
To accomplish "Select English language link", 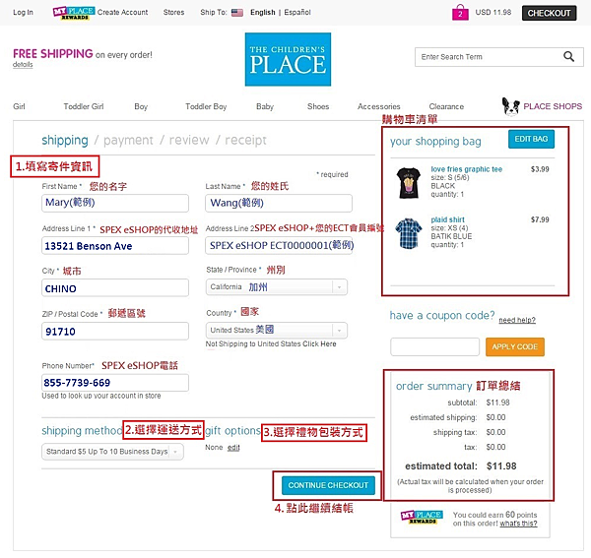I will tap(263, 13).
